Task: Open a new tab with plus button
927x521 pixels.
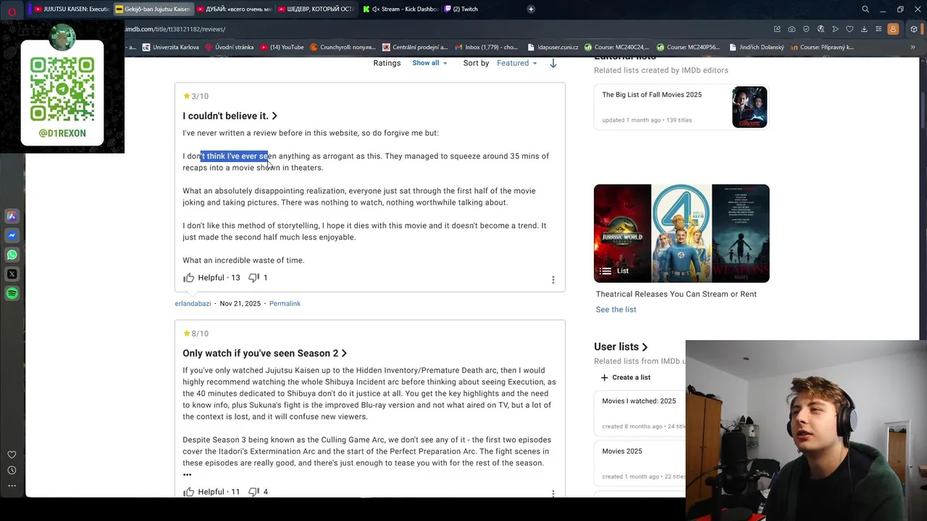Action: [x=531, y=9]
